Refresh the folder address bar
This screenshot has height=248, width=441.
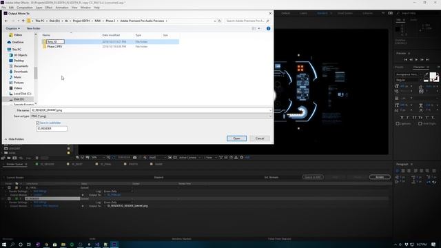[219, 21]
